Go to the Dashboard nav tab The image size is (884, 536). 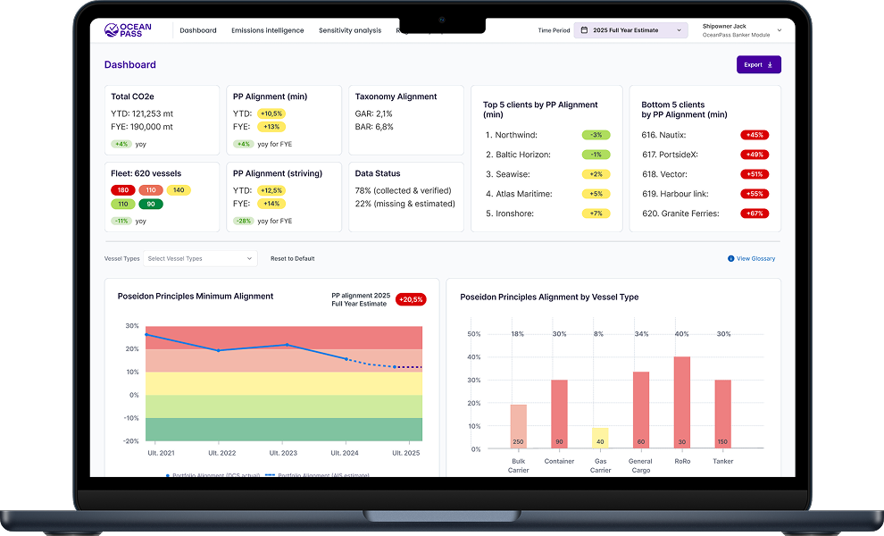tap(197, 30)
